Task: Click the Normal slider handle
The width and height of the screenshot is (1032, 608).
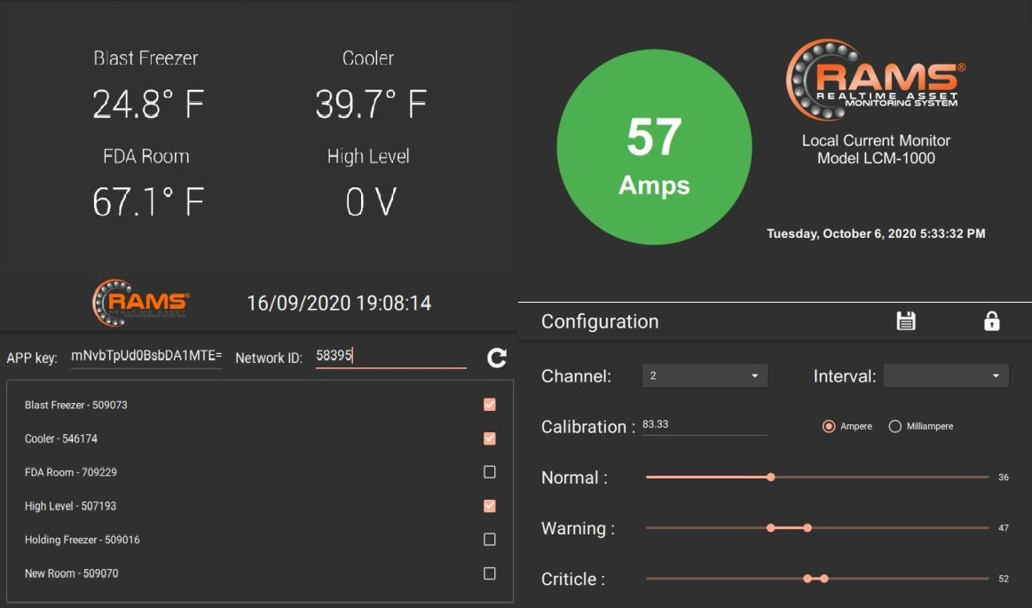Action: click(x=771, y=477)
